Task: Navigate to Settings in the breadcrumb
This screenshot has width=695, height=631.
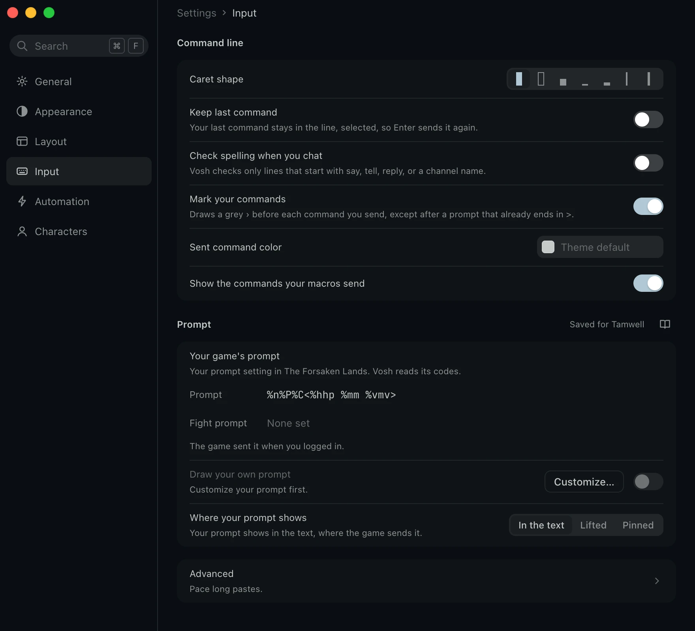Action: tap(196, 13)
